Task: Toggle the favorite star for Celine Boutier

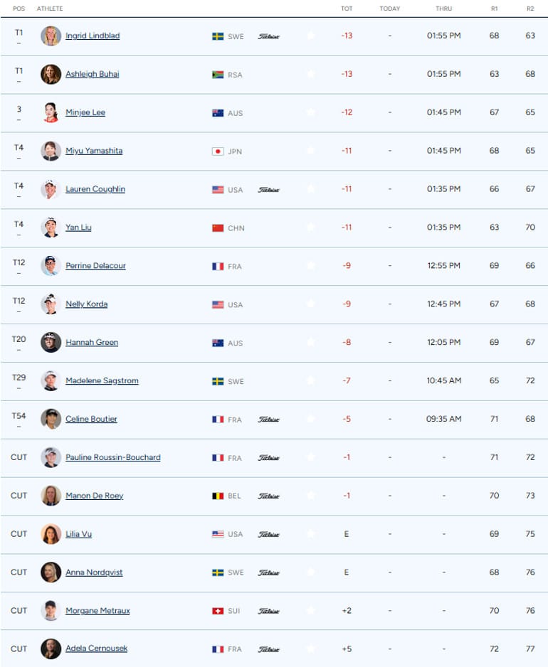Action: coord(311,419)
